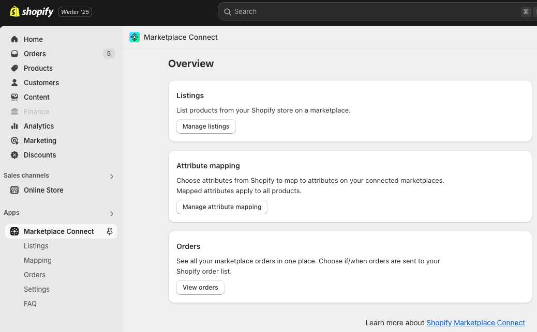Click the search magnifier icon
Viewport: 537px width, 332px height.
tap(228, 12)
